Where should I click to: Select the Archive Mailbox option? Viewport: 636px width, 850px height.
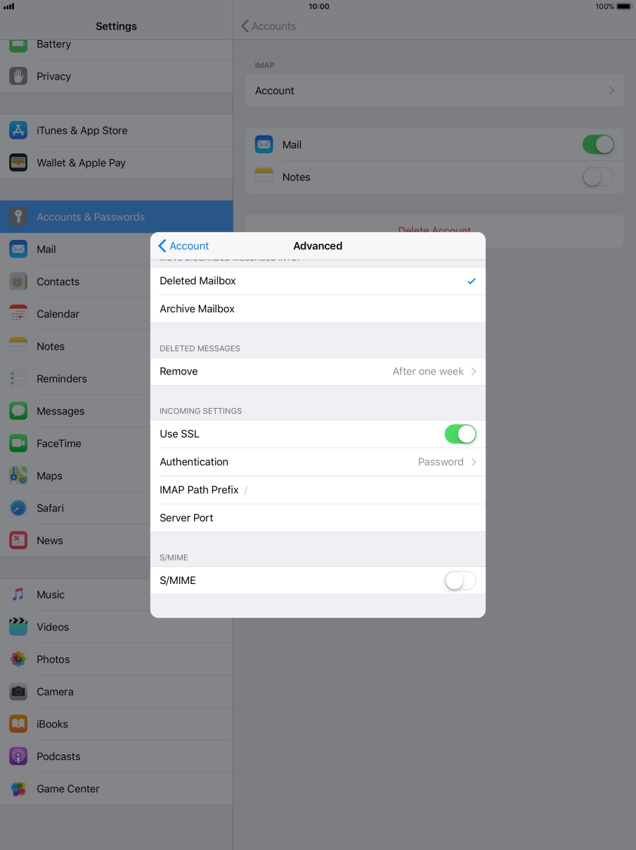318,309
